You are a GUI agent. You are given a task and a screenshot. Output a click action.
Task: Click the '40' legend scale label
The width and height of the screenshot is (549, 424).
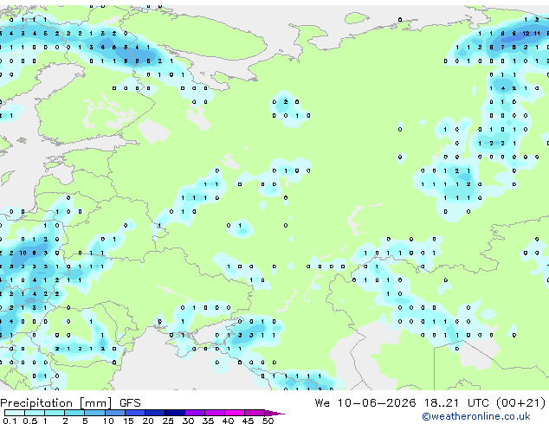coord(229,421)
